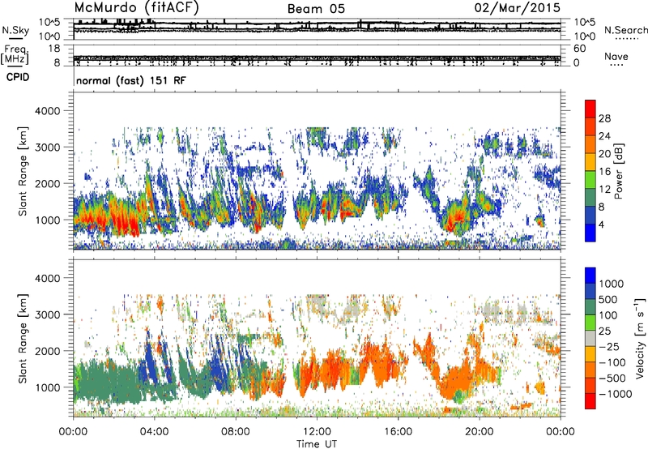The height and width of the screenshot is (449, 648).
Task: Click the 'Beam 05' heading
Action: pos(316,9)
